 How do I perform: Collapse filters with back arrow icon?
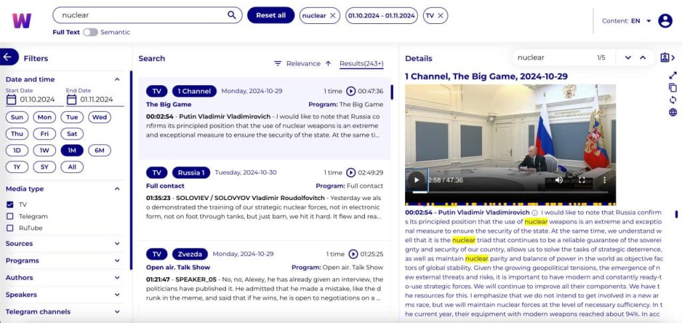tap(7, 57)
